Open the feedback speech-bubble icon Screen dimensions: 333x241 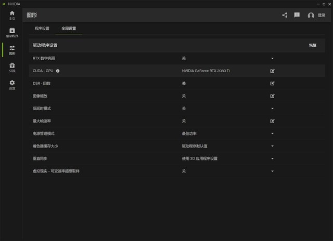[x=297, y=15]
